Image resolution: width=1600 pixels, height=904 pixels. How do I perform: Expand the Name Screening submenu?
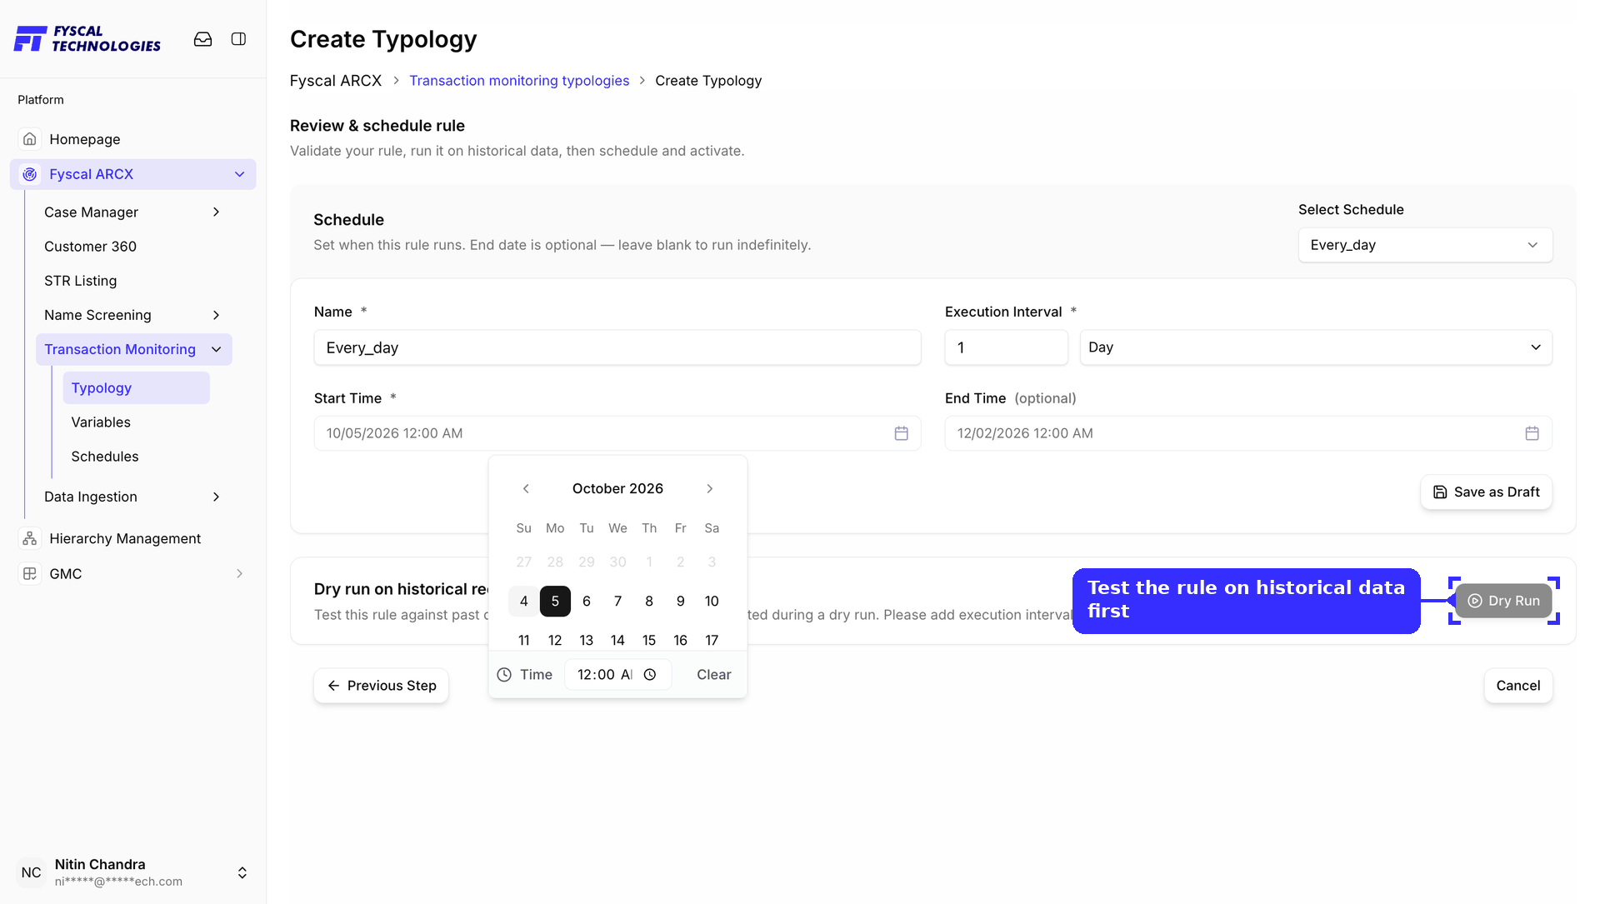tap(216, 315)
